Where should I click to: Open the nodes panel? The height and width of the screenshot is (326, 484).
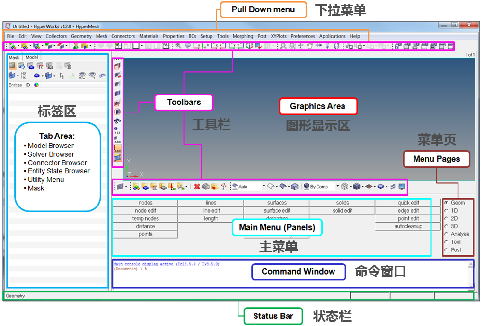[145, 202]
